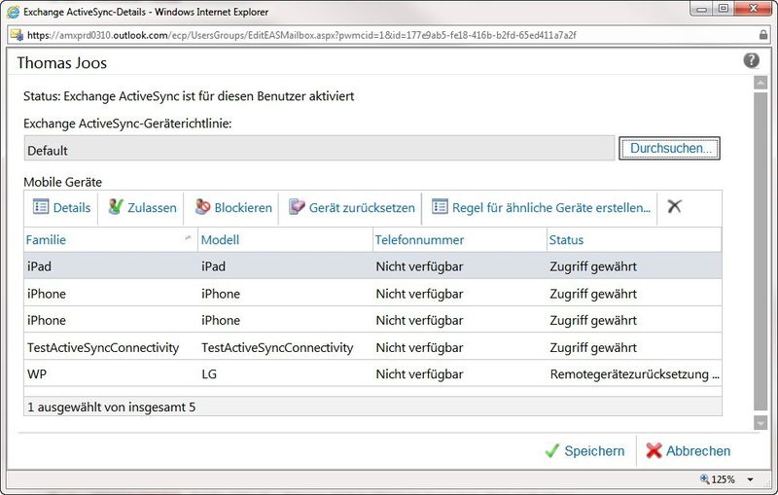This screenshot has height=495, width=778.
Task: Delete the device with the X icon
Action: (674, 206)
